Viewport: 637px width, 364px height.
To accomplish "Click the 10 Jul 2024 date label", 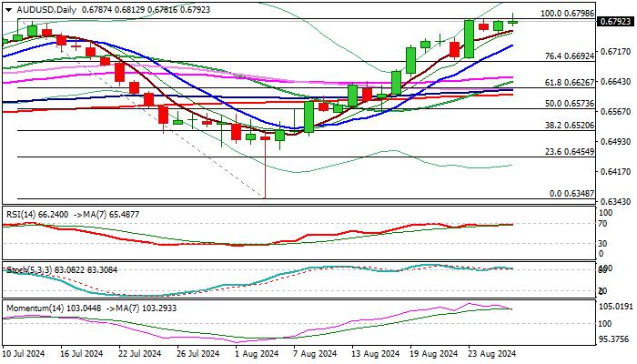I will click(x=24, y=353).
